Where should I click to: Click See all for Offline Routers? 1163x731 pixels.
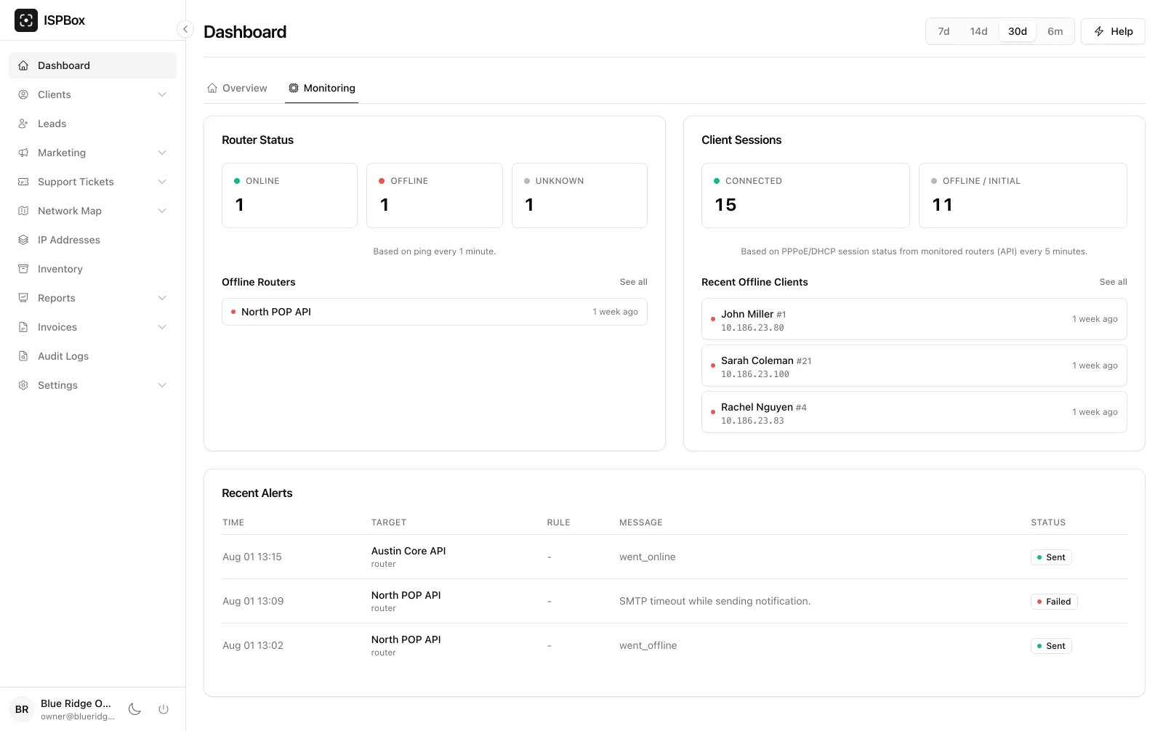[633, 282]
